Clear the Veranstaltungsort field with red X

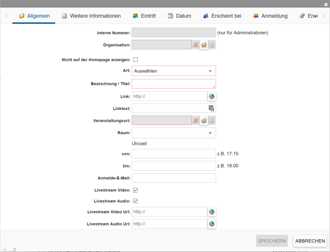(x=196, y=120)
